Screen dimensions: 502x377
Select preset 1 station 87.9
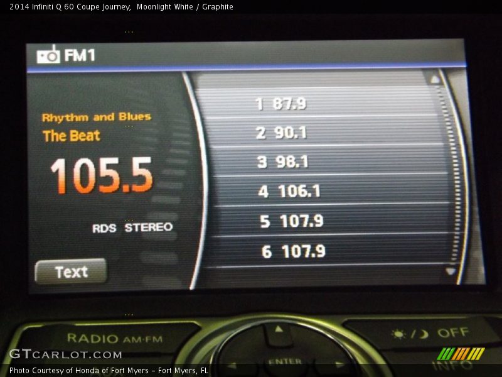click(320, 103)
